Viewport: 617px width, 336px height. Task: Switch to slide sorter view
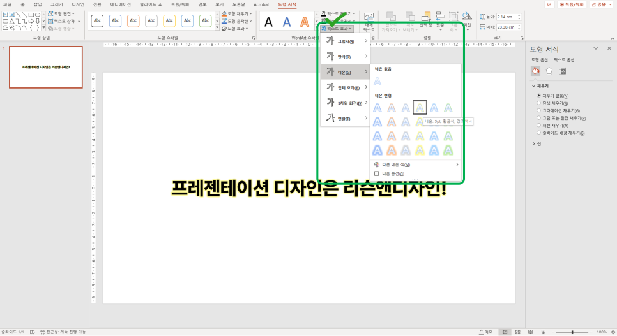518,332
